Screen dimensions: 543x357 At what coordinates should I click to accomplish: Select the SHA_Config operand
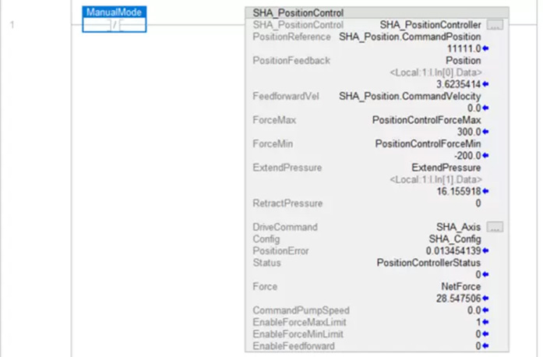(x=455, y=239)
